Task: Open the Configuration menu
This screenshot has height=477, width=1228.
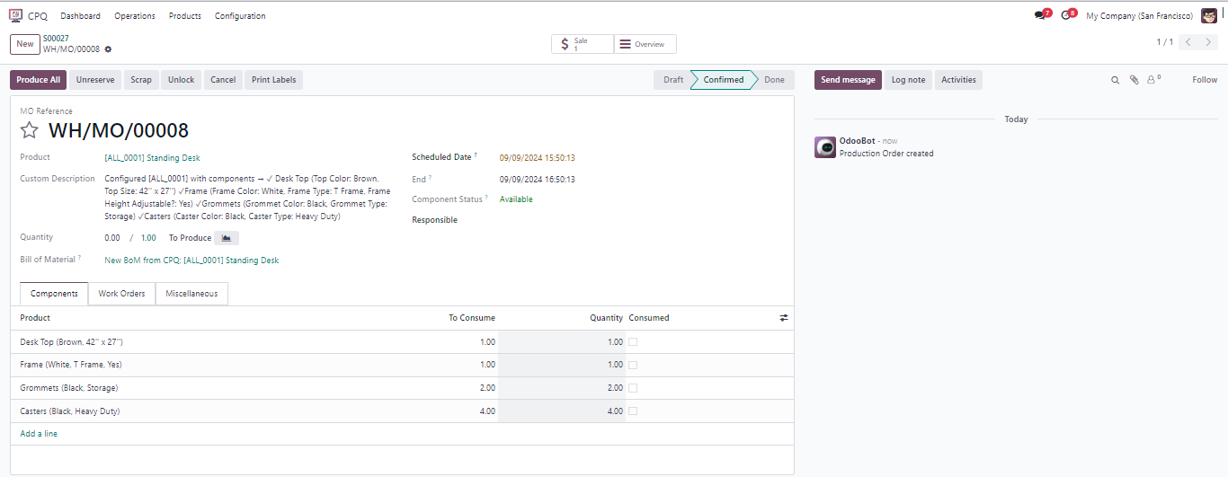Action: 240,16
